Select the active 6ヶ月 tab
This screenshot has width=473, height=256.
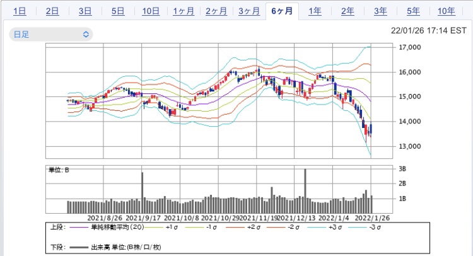281,11
